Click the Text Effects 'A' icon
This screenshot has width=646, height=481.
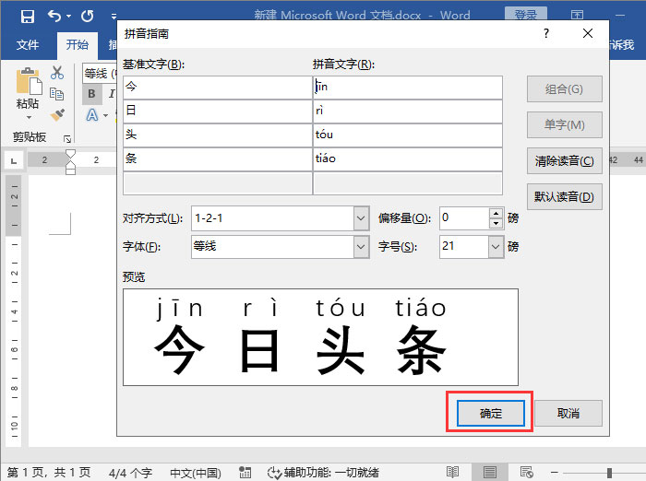pos(92,115)
